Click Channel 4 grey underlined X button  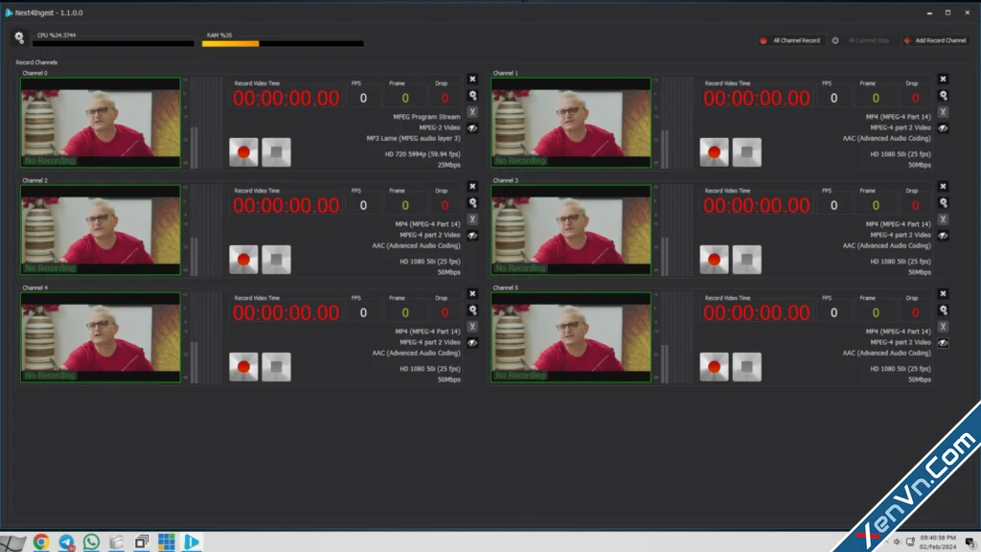coord(472,326)
